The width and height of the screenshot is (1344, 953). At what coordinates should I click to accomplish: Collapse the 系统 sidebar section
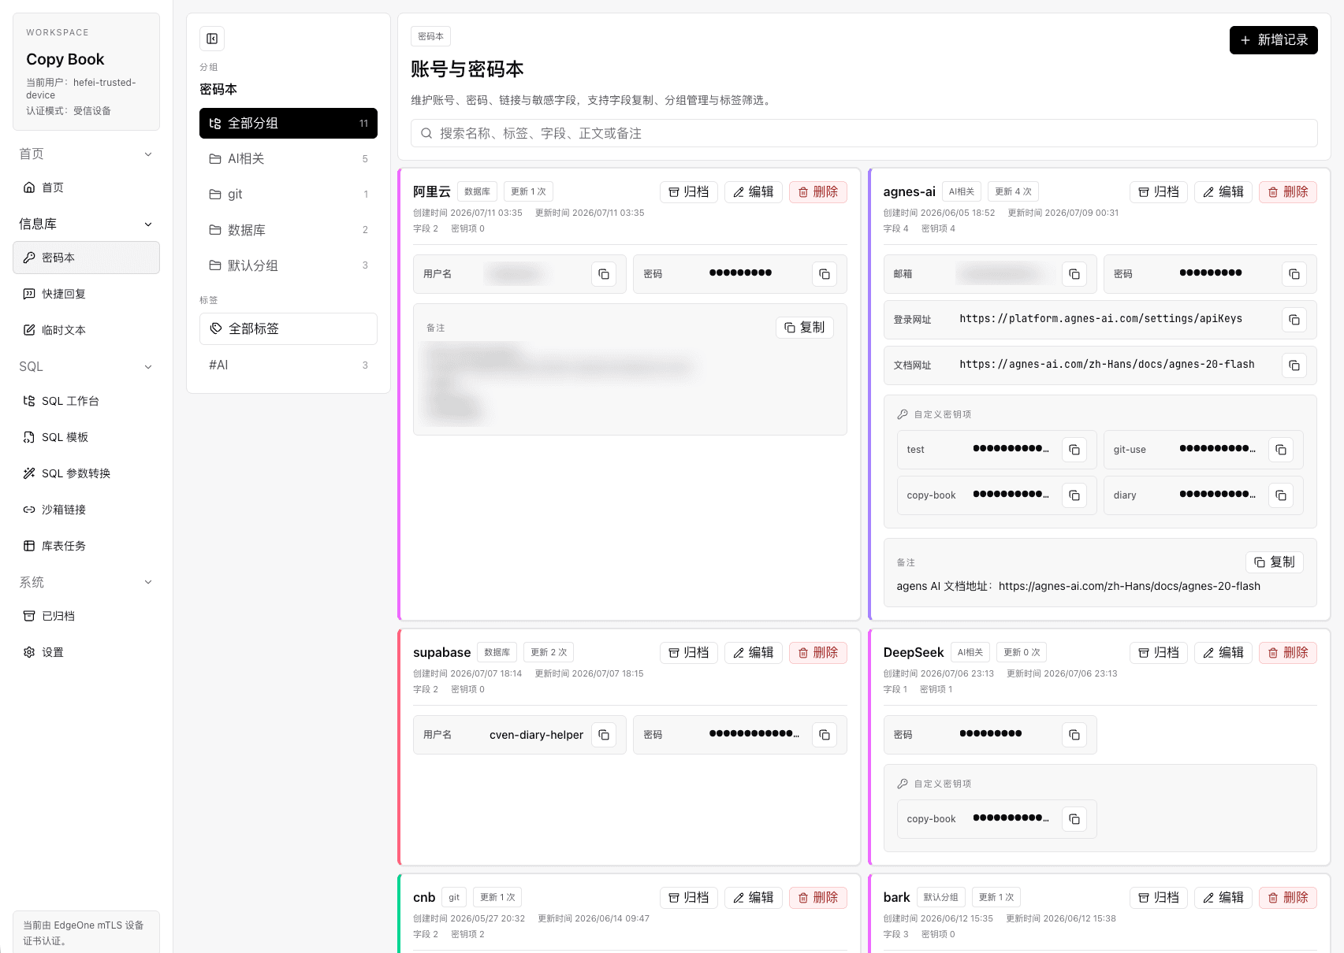tap(86, 582)
